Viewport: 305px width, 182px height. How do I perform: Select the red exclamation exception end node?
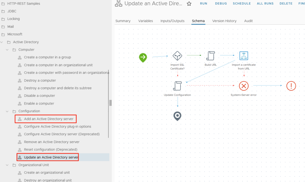click(x=291, y=86)
